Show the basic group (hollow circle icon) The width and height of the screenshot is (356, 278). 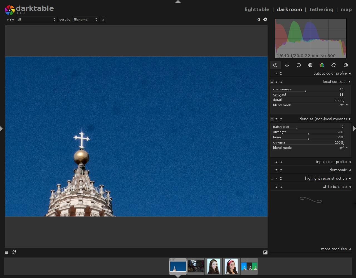tap(299, 65)
